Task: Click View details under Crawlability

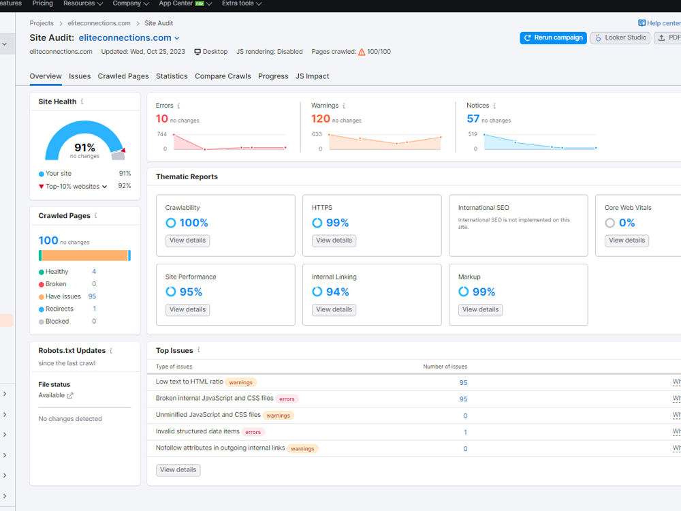Action: coord(188,241)
